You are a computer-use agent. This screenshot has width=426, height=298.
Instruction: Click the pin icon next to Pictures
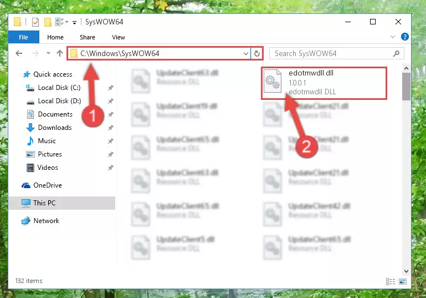click(111, 154)
